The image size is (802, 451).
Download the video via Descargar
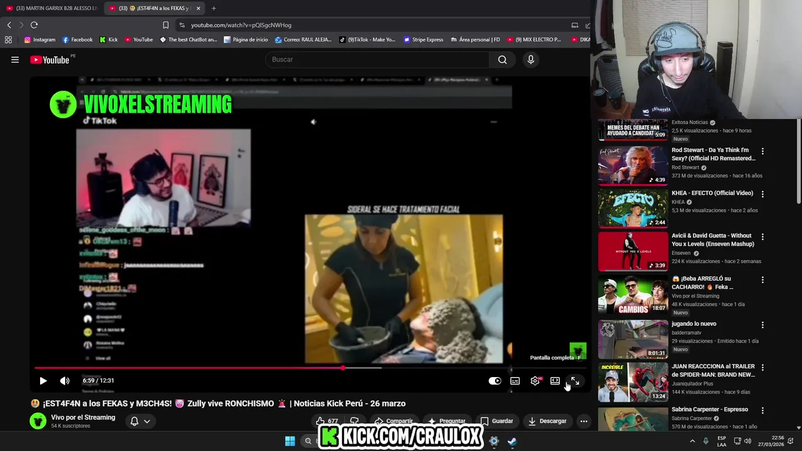point(547,421)
